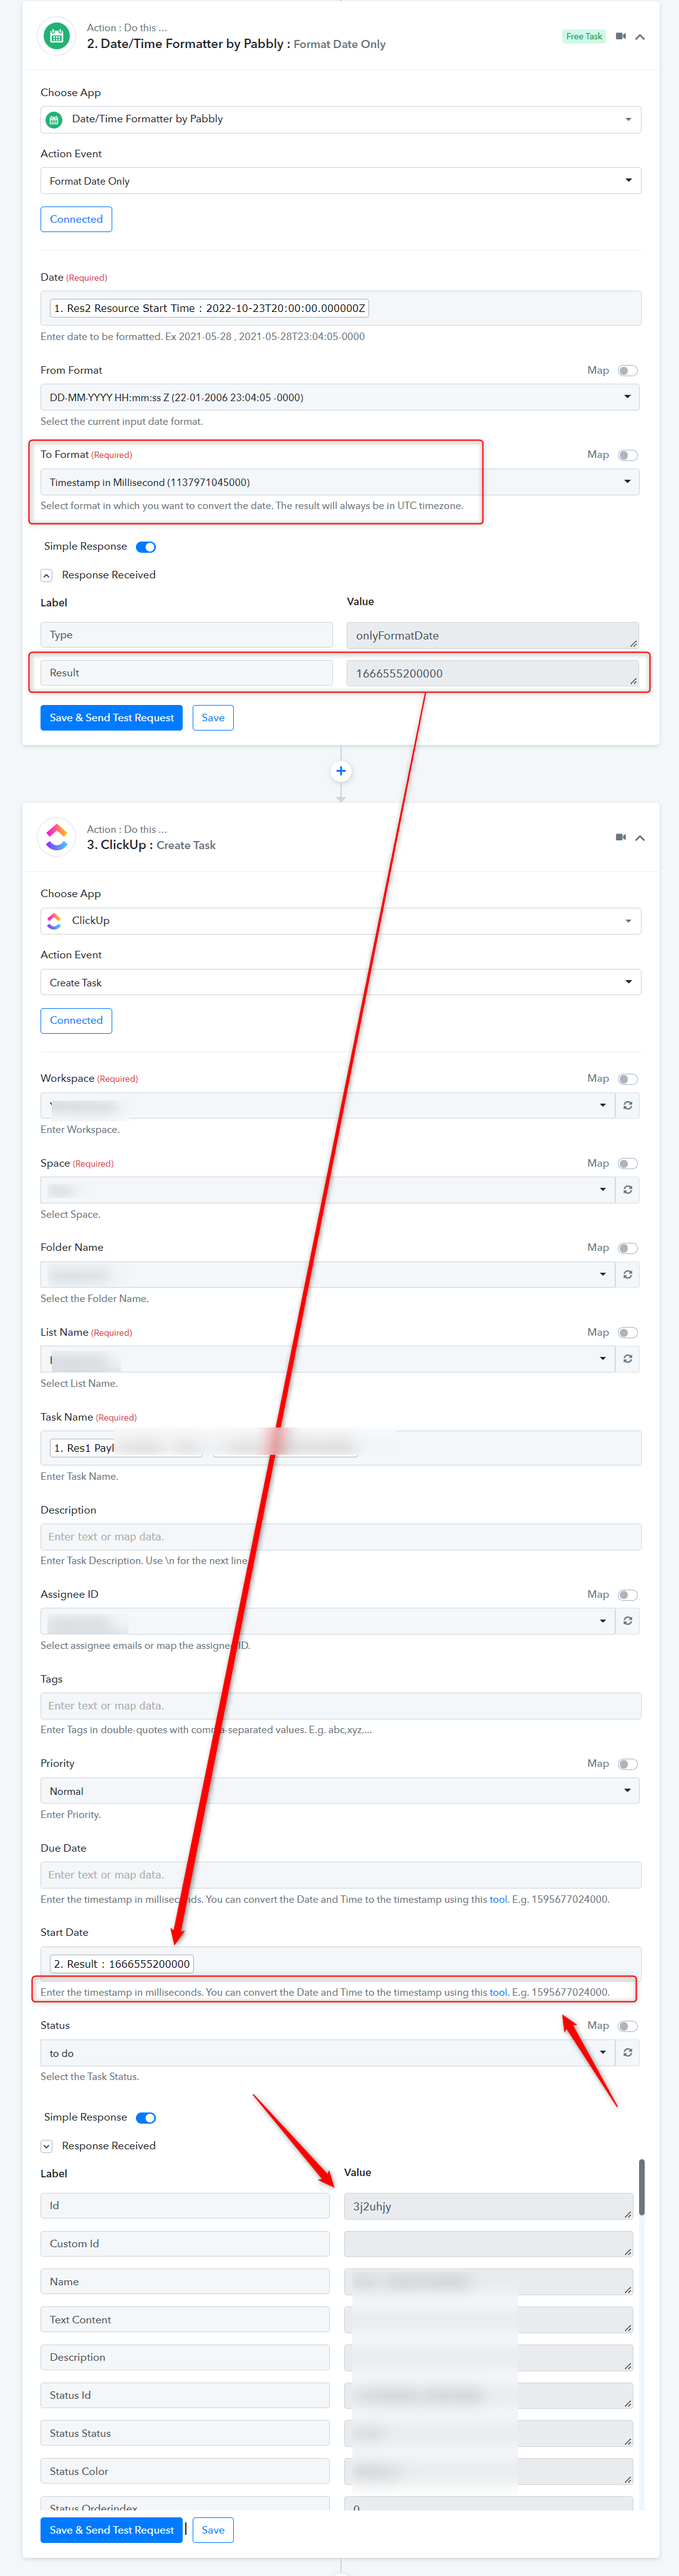Screen dimensions: 679x2576
Task: Collapse the Date/Time Formatter step with the chevron
Action: [640, 37]
